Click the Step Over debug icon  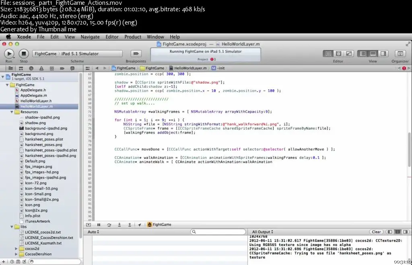click(109, 224)
